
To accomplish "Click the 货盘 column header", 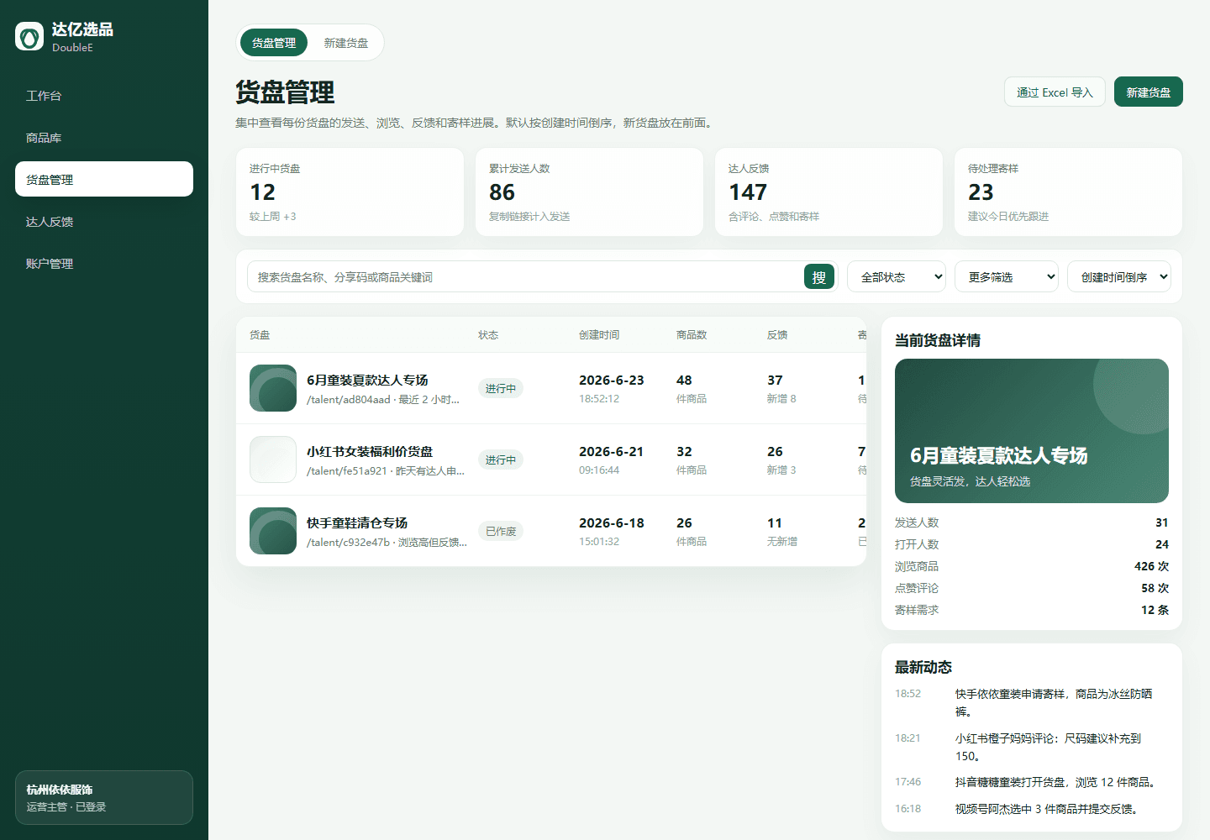I will click(260, 334).
